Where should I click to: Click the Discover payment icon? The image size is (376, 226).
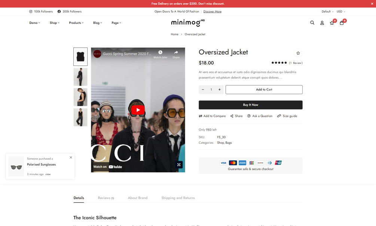[260, 163]
